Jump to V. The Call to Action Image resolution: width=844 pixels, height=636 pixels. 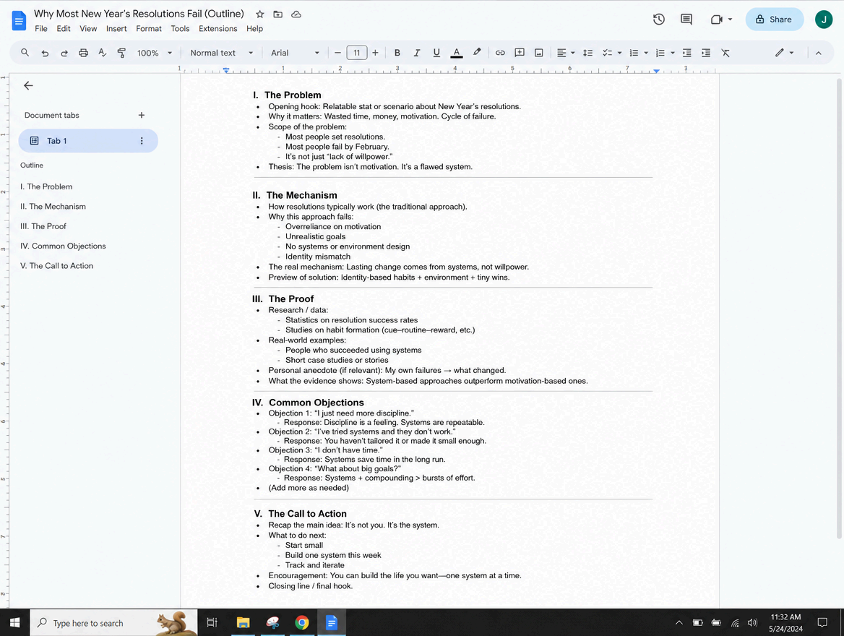point(56,266)
